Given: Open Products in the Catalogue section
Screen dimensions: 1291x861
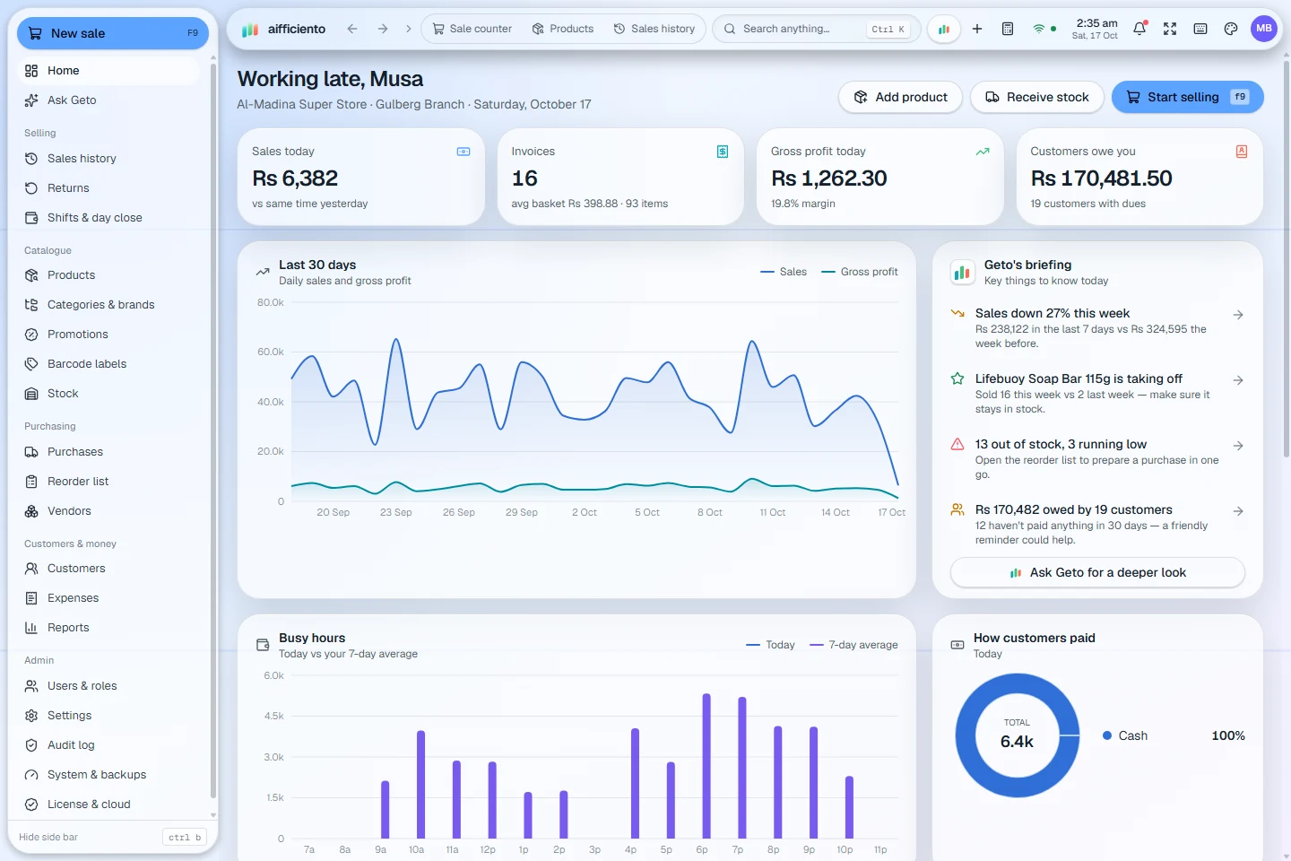Looking at the screenshot, I should [x=108, y=275].
